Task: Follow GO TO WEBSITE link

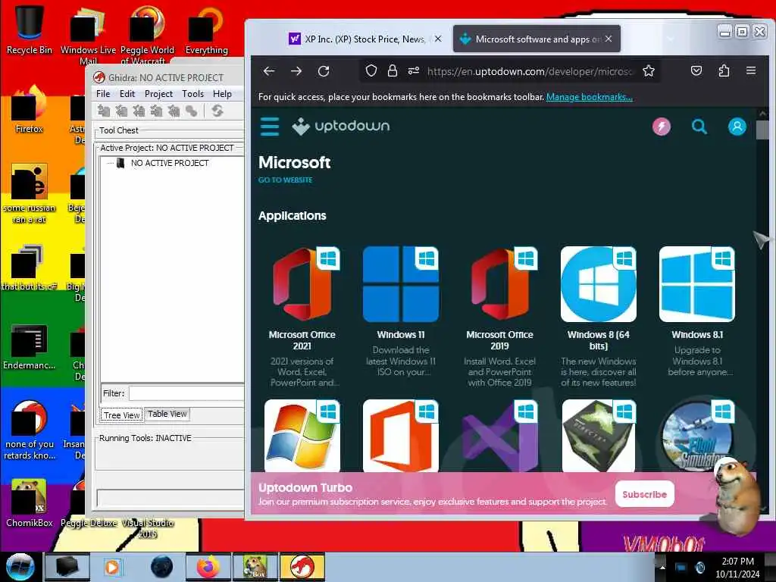Action: pos(285,180)
